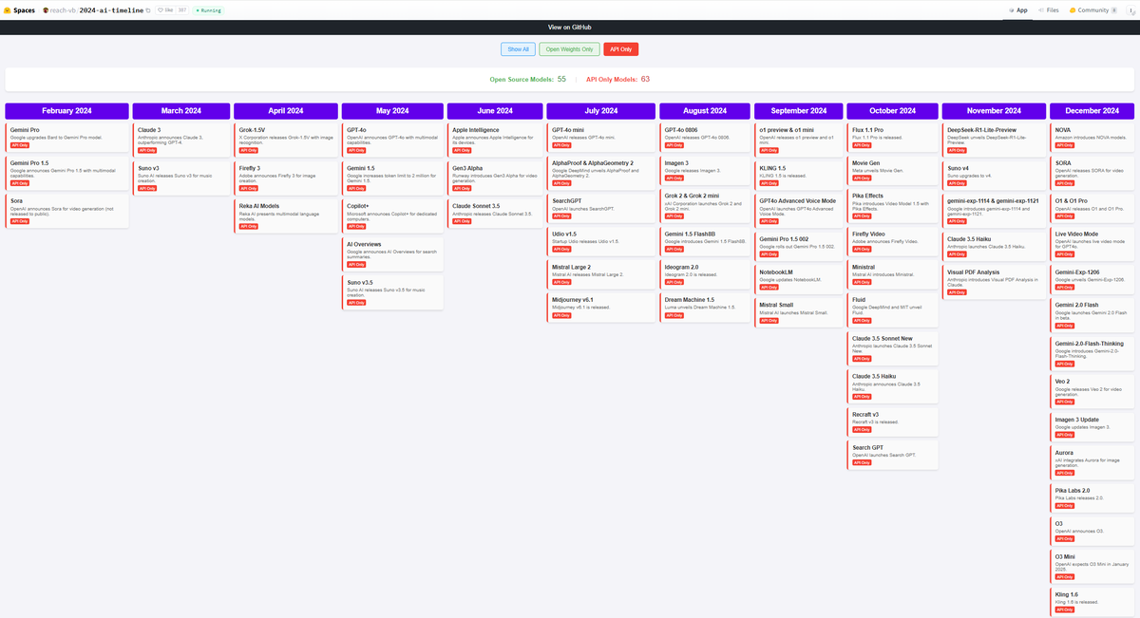This screenshot has height=618, width=1140.
Task: Select the Mistral Large 2 card
Action: pyautogui.click(x=600, y=274)
